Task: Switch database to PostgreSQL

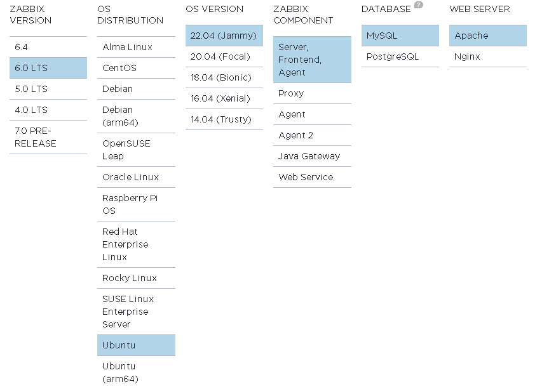Action: (400, 56)
